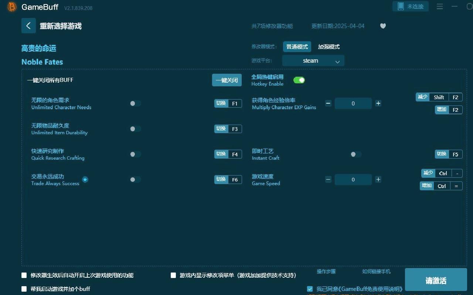Toggle Quick Research Crafting switch
This screenshot has height=295, width=473.
[x=135, y=154]
